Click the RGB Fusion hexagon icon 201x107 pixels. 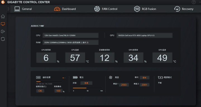tap(137, 9)
